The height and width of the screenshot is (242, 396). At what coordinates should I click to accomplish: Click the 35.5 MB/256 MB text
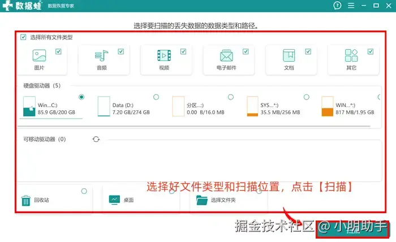281,113
